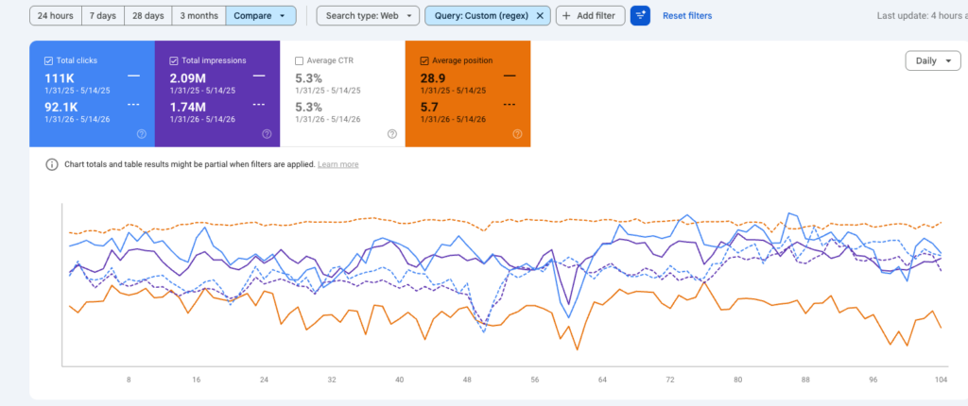
Task: Click the 1.74M impressions value
Action: tap(187, 107)
